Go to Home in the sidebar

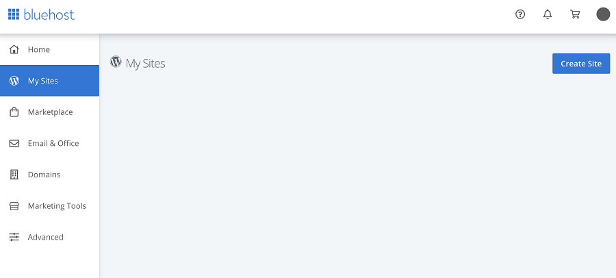(49, 49)
